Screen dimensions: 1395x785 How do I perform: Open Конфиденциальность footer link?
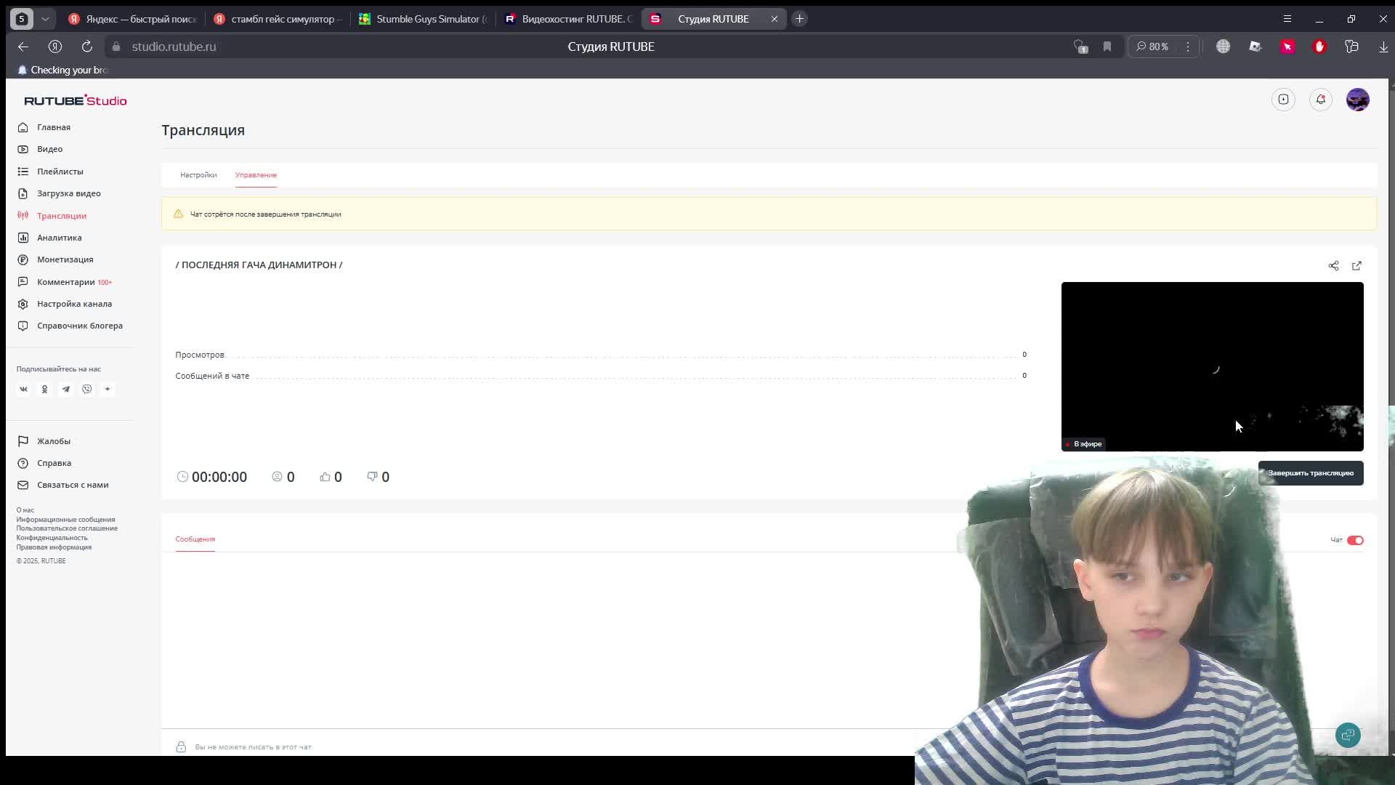click(x=52, y=538)
